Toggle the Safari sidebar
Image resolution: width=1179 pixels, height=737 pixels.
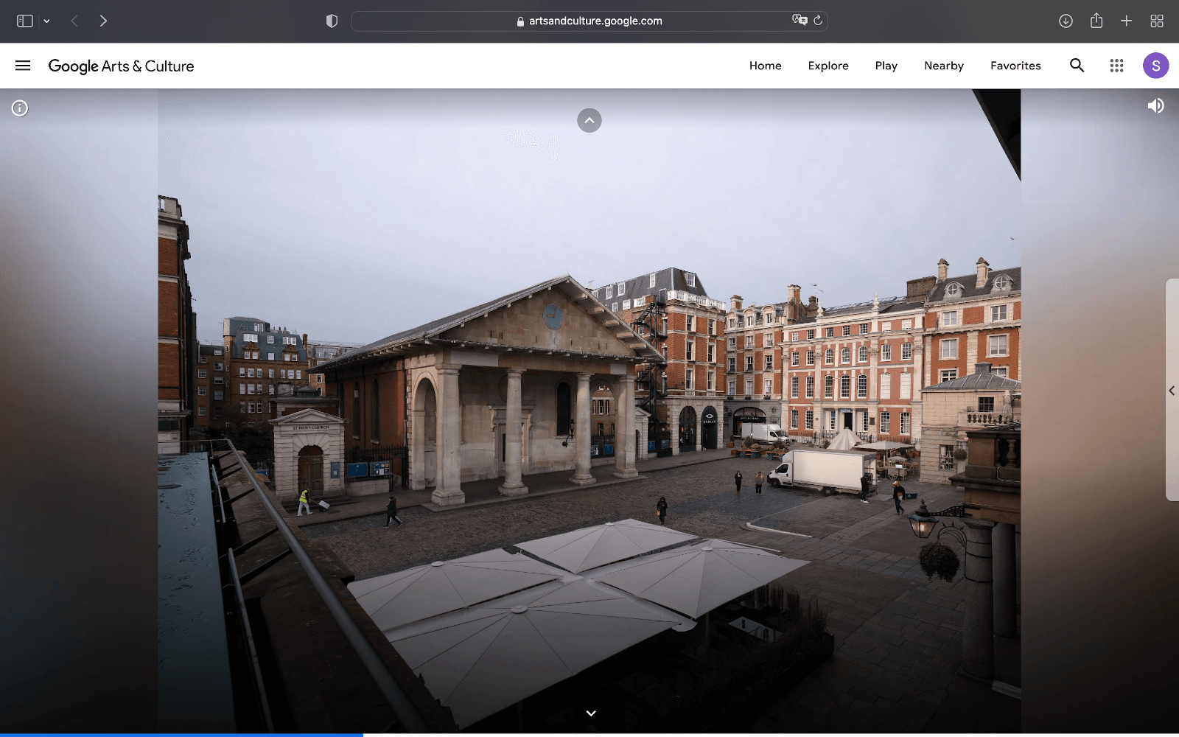(x=25, y=21)
